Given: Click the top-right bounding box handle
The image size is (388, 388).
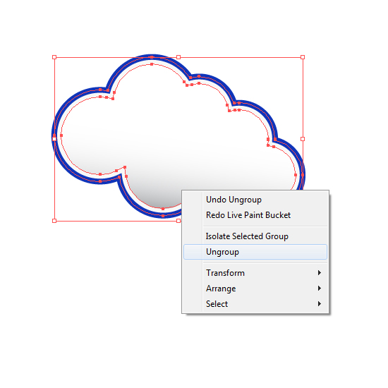Looking at the screenshot, I should tap(303, 57).
